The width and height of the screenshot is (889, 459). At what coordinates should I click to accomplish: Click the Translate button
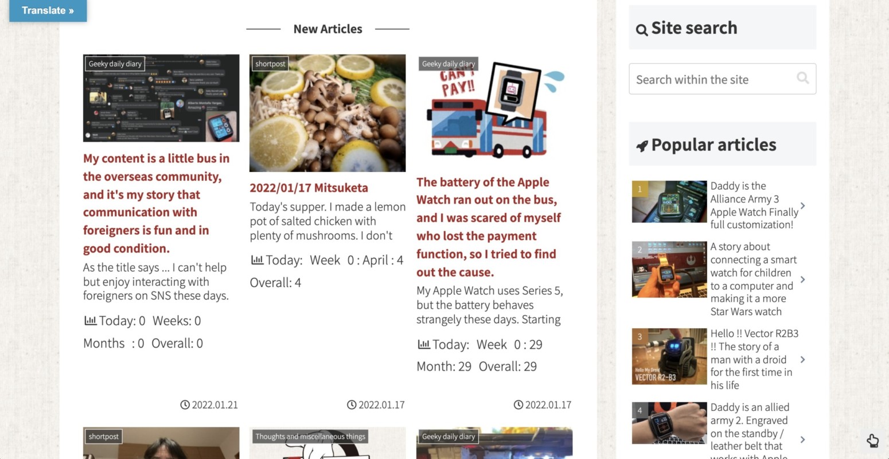pos(48,10)
